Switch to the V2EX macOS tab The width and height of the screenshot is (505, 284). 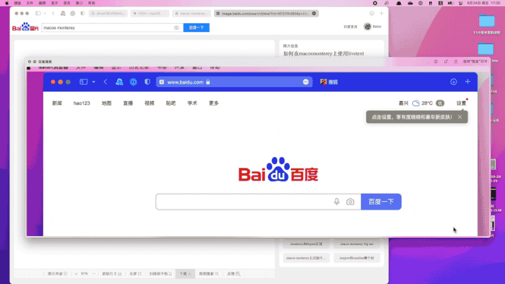[x=150, y=13]
